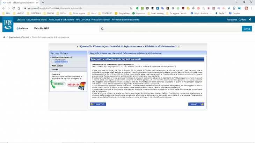This screenshot has height=143, width=255.
Task: Click the home icon in breadcrumb
Action: (4, 37)
